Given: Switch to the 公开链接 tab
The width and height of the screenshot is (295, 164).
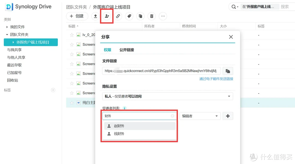Looking at the screenshot, I should (x=126, y=50).
